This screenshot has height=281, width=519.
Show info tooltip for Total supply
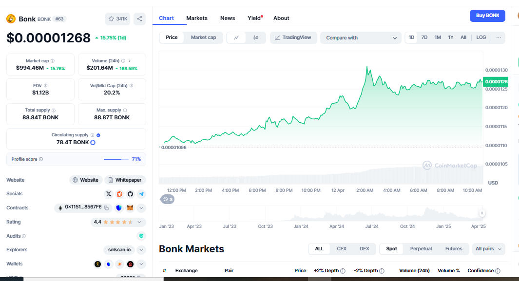point(54,110)
